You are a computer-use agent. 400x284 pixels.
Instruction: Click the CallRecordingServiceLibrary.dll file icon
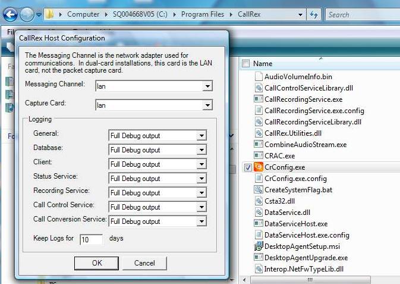click(259, 121)
